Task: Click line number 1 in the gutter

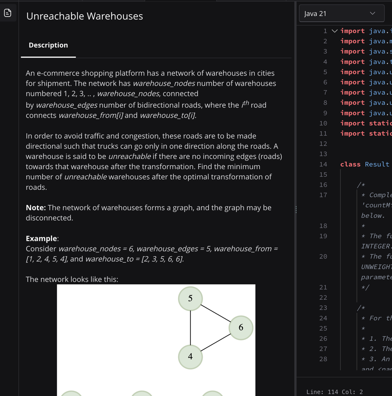Action: [x=325, y=31]
